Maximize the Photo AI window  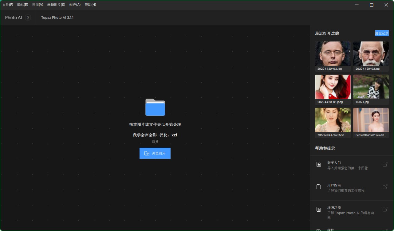pyautogui.click(x=371, y=5)
